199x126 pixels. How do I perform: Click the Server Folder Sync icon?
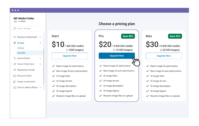coord(15,64)
